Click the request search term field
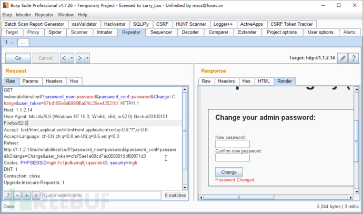 (x=102, y=196)
